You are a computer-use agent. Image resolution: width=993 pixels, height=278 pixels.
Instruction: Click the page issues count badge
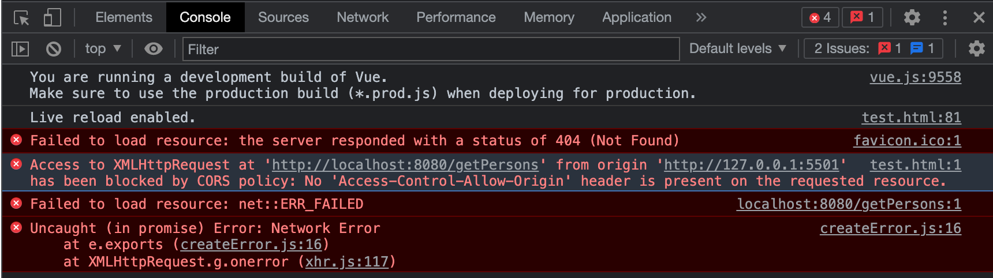[x=863, y=18]
